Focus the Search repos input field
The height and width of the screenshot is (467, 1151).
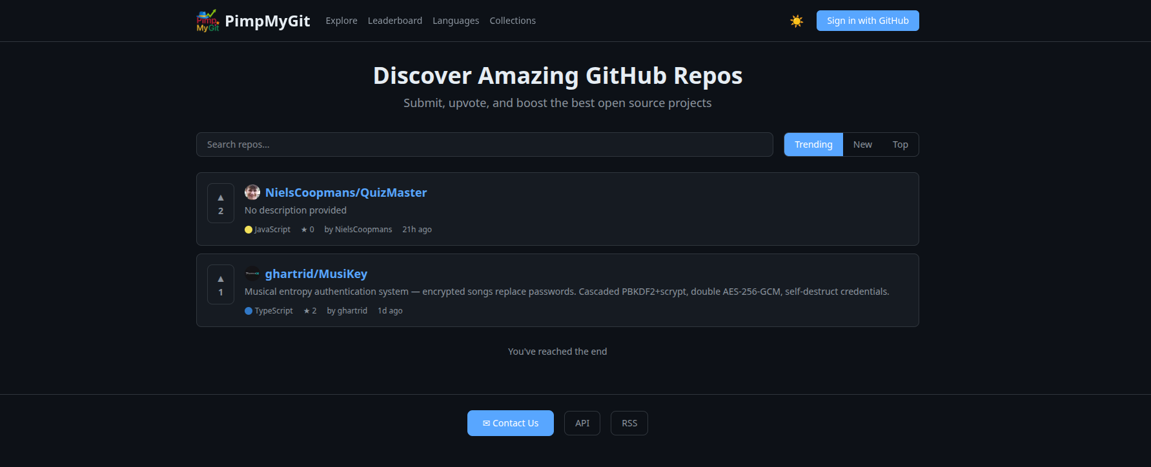coord(485,144)
